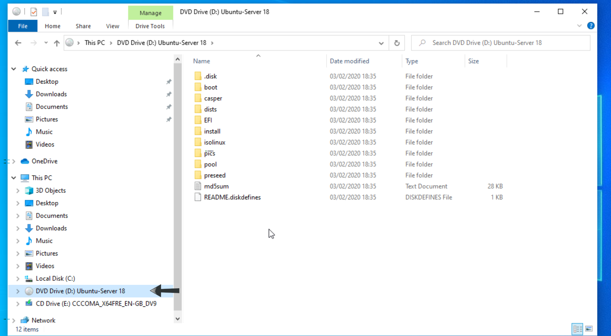Switch to Details view layout
Viewport: 611px width, 336px height.
577,329
